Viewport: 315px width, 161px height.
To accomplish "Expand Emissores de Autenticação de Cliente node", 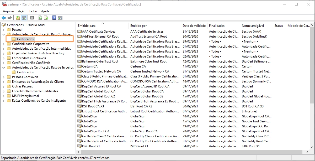I will click(x=3, y=82).
